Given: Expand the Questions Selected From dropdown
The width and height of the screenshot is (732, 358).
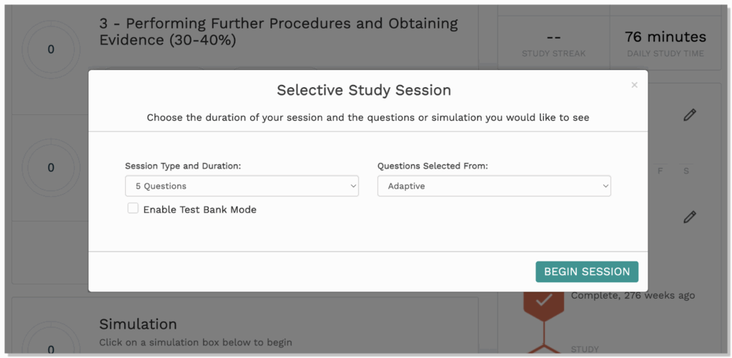Looking at the screenshot, I should tap(494, 186).
